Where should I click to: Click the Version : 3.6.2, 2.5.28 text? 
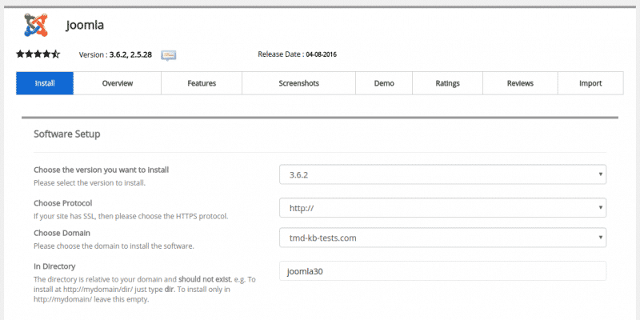coord(115,54)
